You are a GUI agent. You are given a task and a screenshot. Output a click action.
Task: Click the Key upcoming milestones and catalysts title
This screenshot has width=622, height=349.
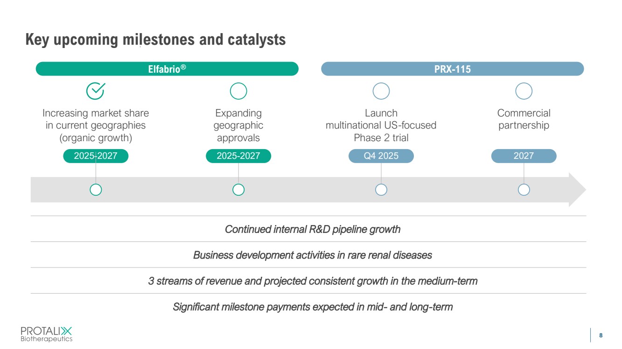[155, 40]
